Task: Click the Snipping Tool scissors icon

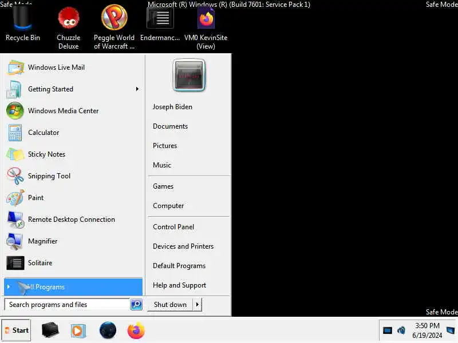Action: (15, 176)
